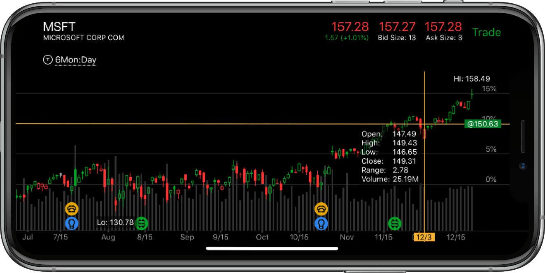This screenshot has height=273, width=545.
Task: Tap the change 1.57 (+1.01%) value
Action: coord(347,38)
